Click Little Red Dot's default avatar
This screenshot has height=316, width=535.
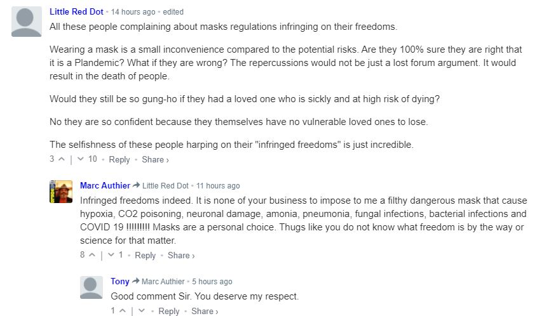pyautogui.click(x=27, y=22)
